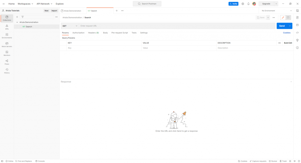Open the Mock Servers sidebar panel

7,45
